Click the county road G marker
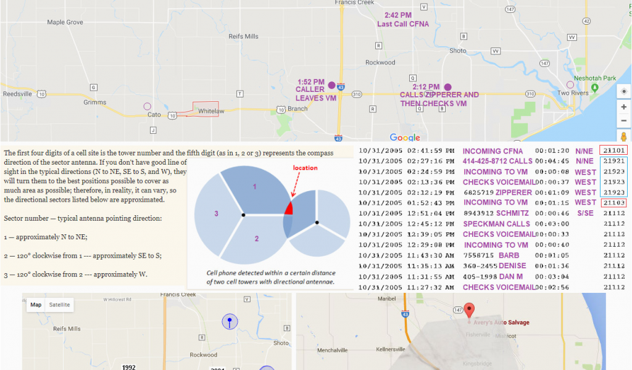 point(94,88)
